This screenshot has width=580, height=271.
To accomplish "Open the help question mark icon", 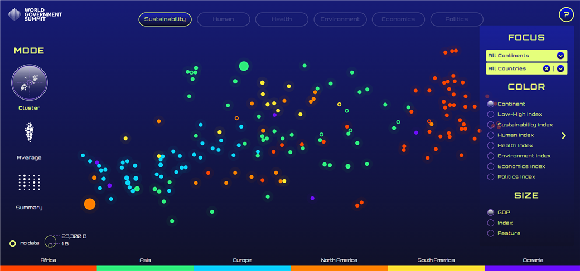I will pos(566,14).
